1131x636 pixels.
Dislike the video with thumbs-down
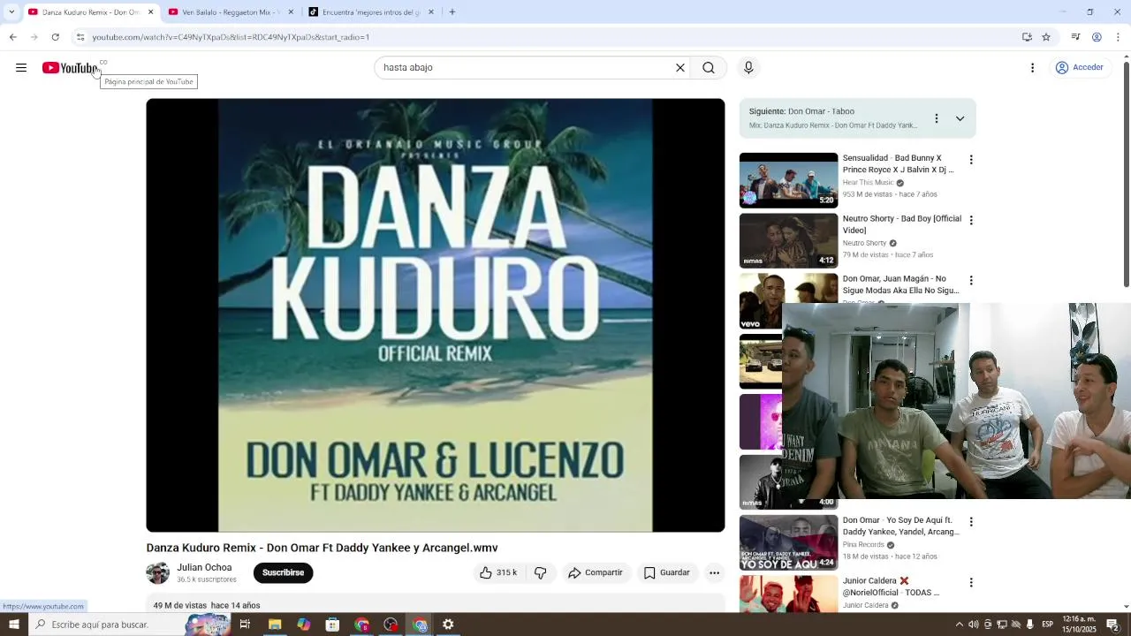[x=540, y=573]
